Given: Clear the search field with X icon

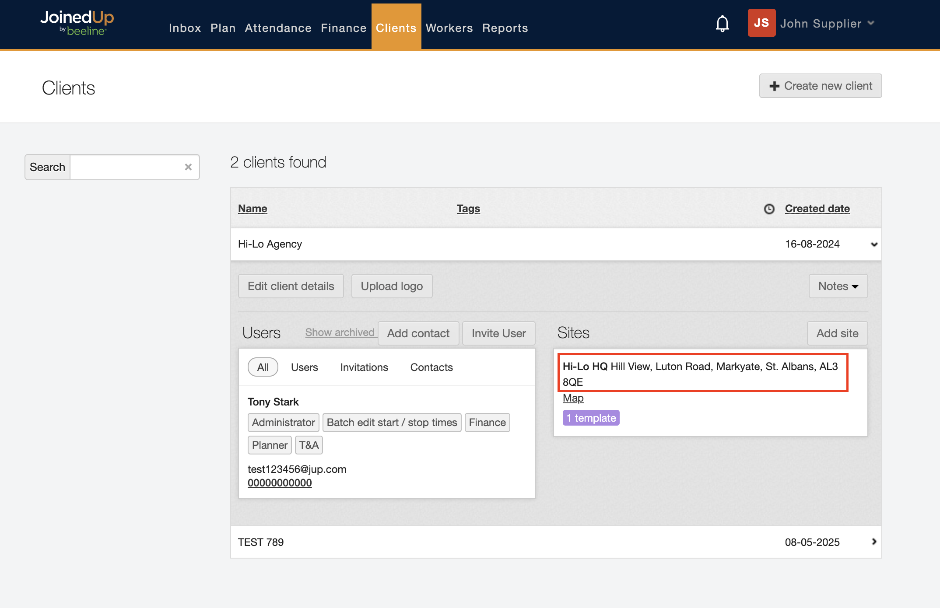Looking at the screenshot, I should 188,167.
